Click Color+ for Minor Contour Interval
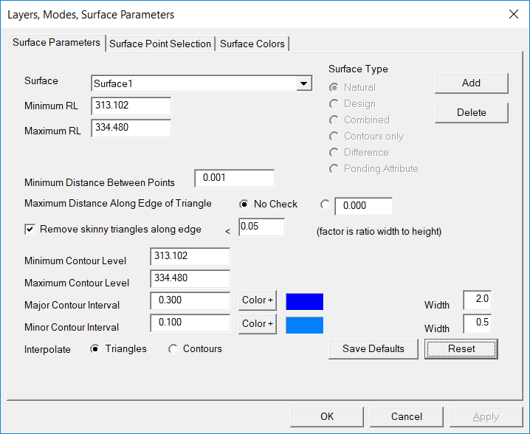Viewport: 530px width, 434px height. coord(258,323)
